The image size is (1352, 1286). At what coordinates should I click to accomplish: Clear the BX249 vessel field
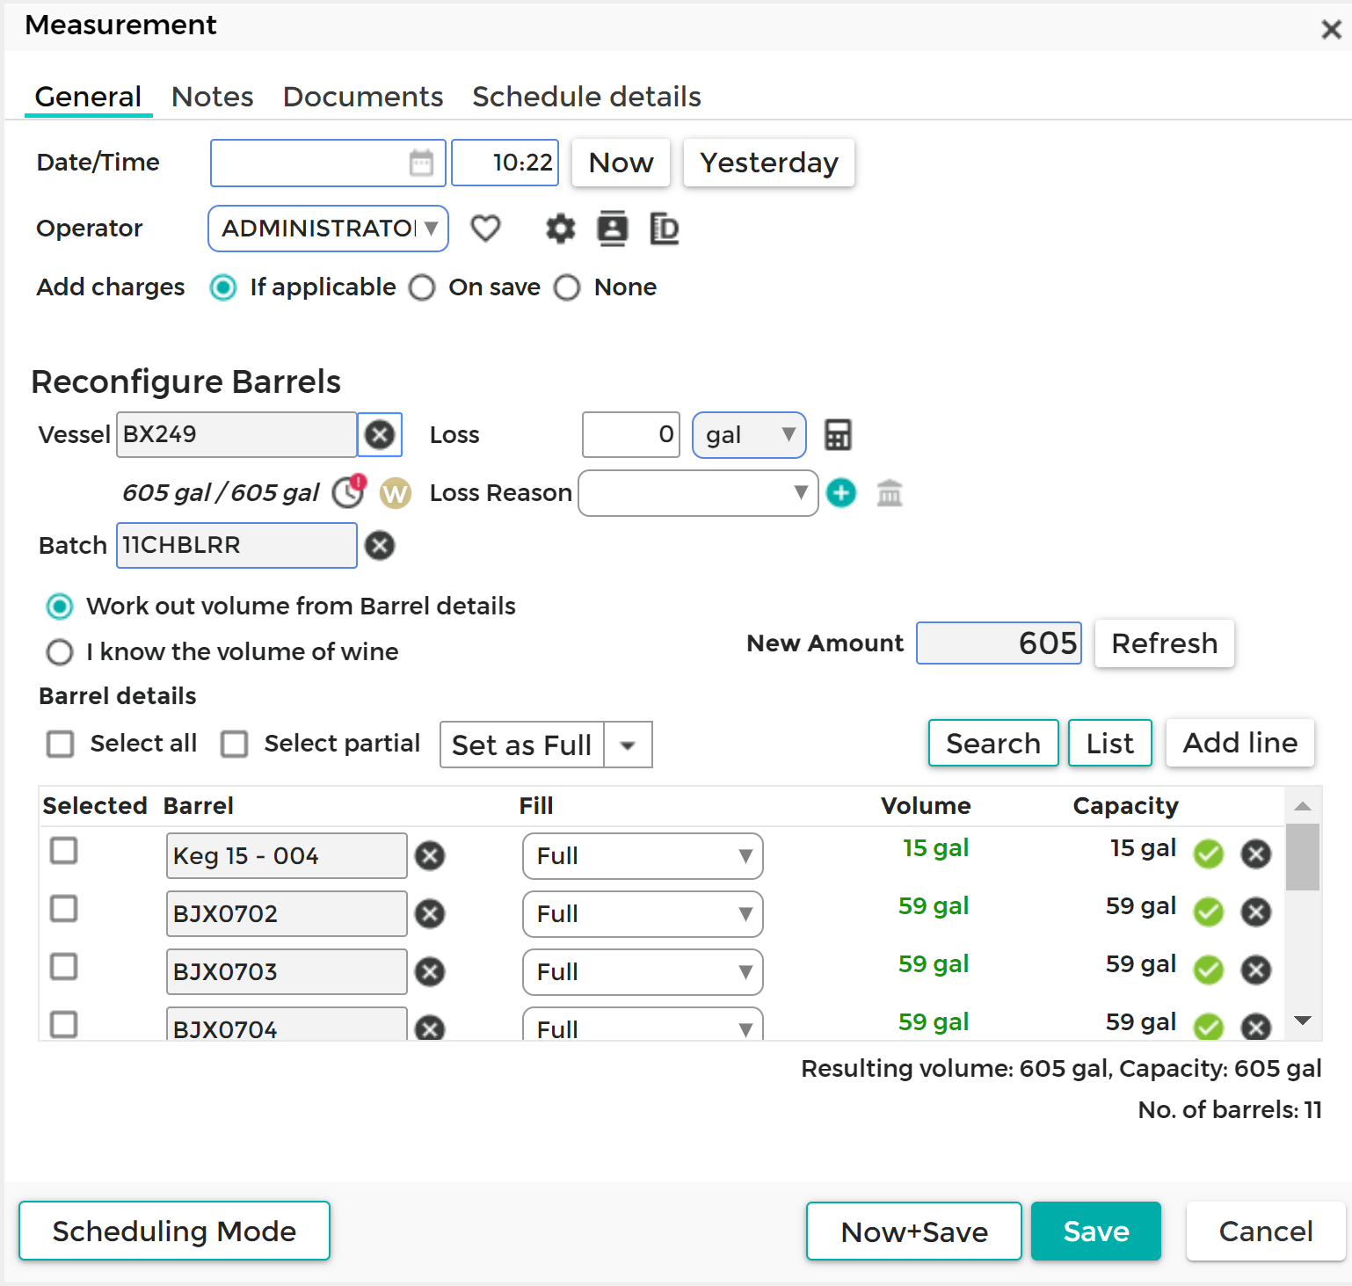(380, 435)
